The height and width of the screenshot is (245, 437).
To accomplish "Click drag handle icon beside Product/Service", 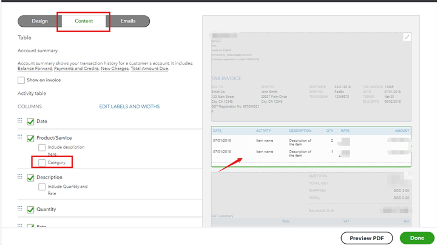I will tap(20, 137).
